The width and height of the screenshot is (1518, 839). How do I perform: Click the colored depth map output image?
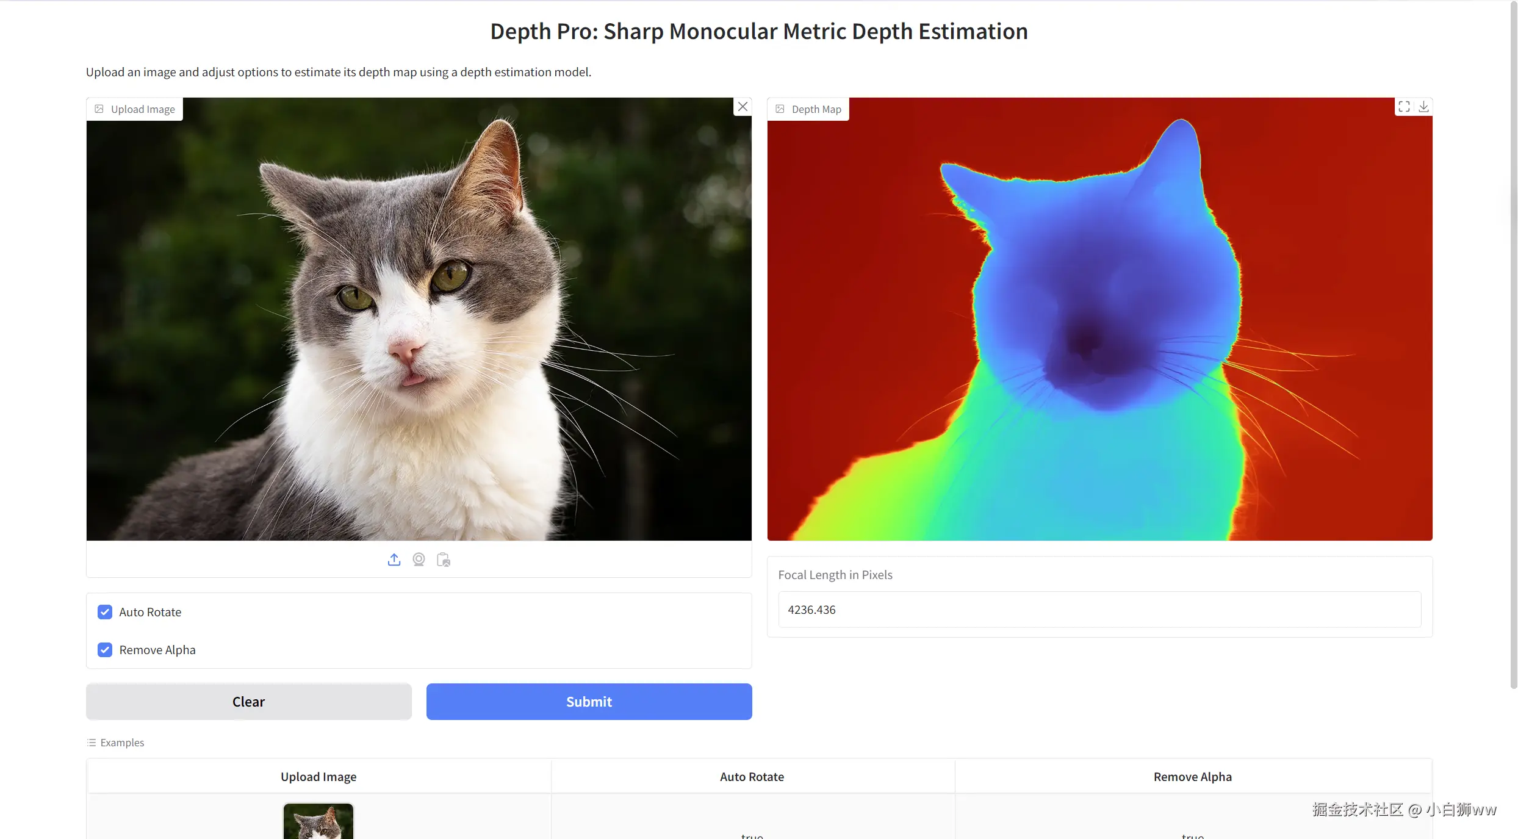[x=1099, y=319]
